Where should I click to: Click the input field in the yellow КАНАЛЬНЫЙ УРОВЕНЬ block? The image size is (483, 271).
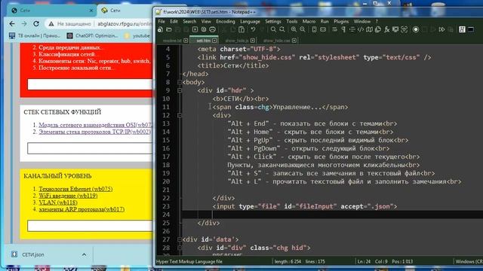click(x=90, y=226)
